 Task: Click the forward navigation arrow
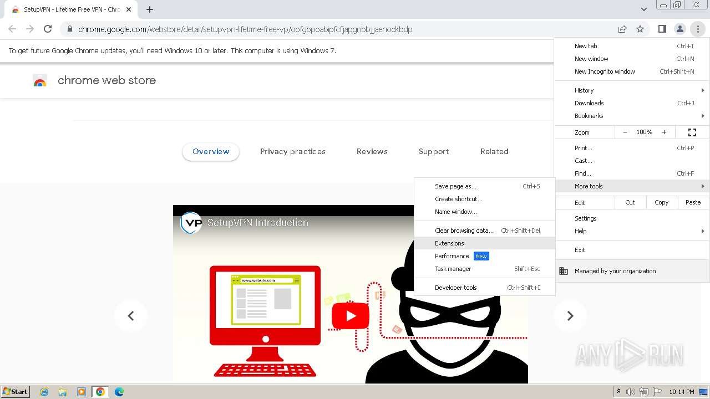pos(30,29)
